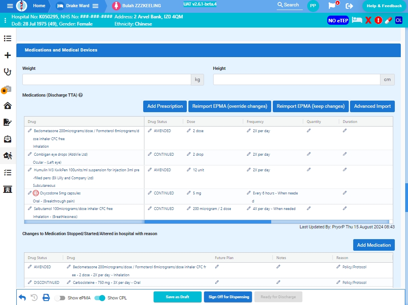Toggle Show CPL switch
408x305 pixels.
click(100, 298)
